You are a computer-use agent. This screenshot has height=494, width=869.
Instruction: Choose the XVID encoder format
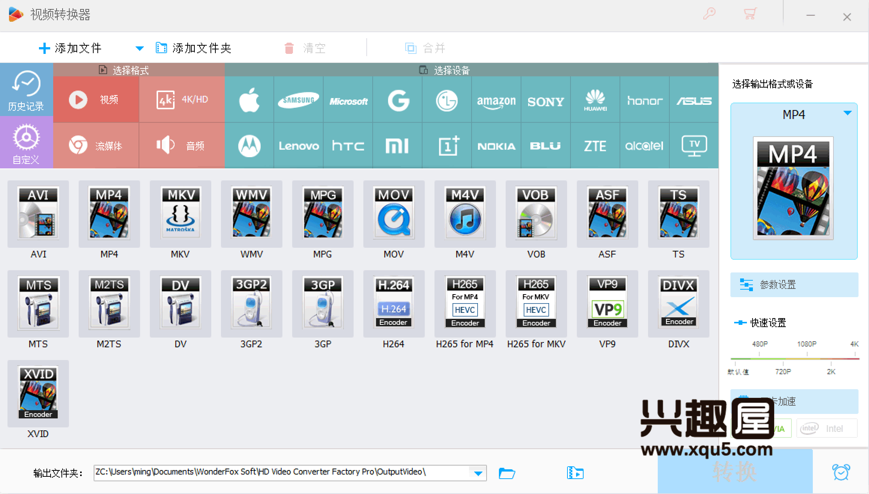(38, 393)
